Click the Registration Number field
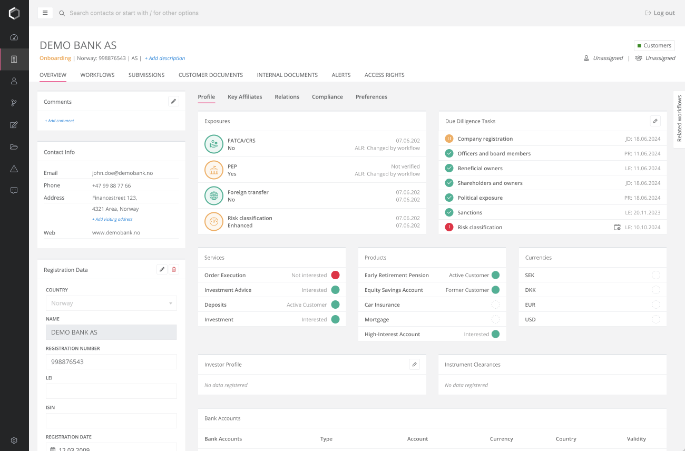This screenshot has height=451, width=685. click(111, 362)
